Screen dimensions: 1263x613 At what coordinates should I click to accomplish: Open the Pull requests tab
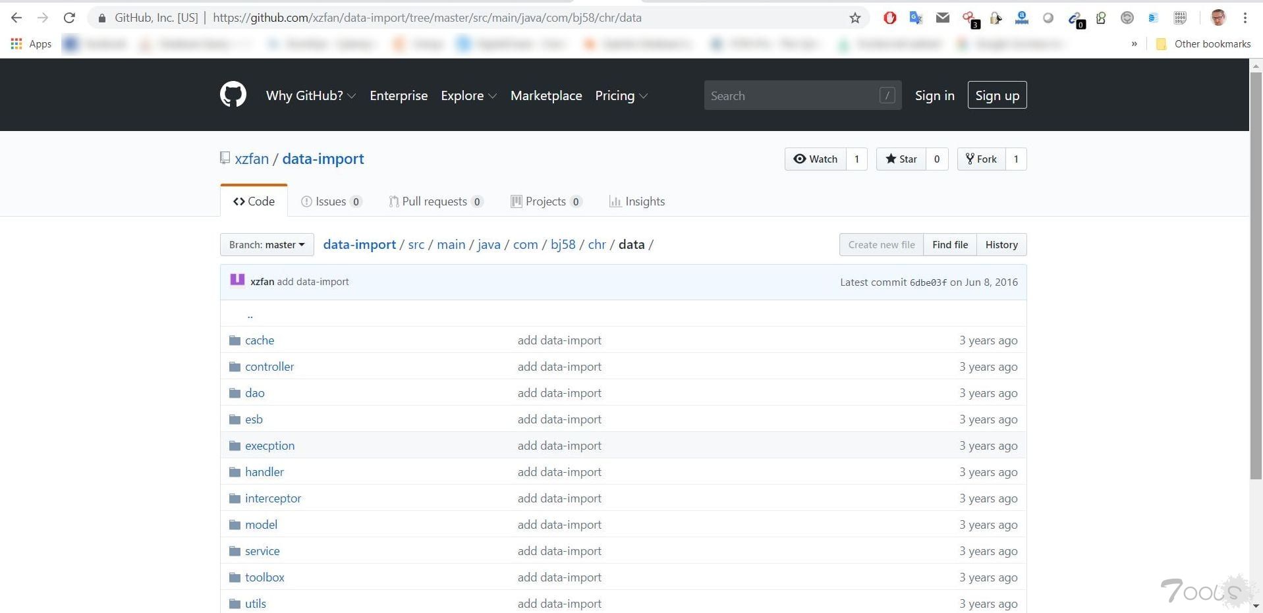tap(435, 201)
